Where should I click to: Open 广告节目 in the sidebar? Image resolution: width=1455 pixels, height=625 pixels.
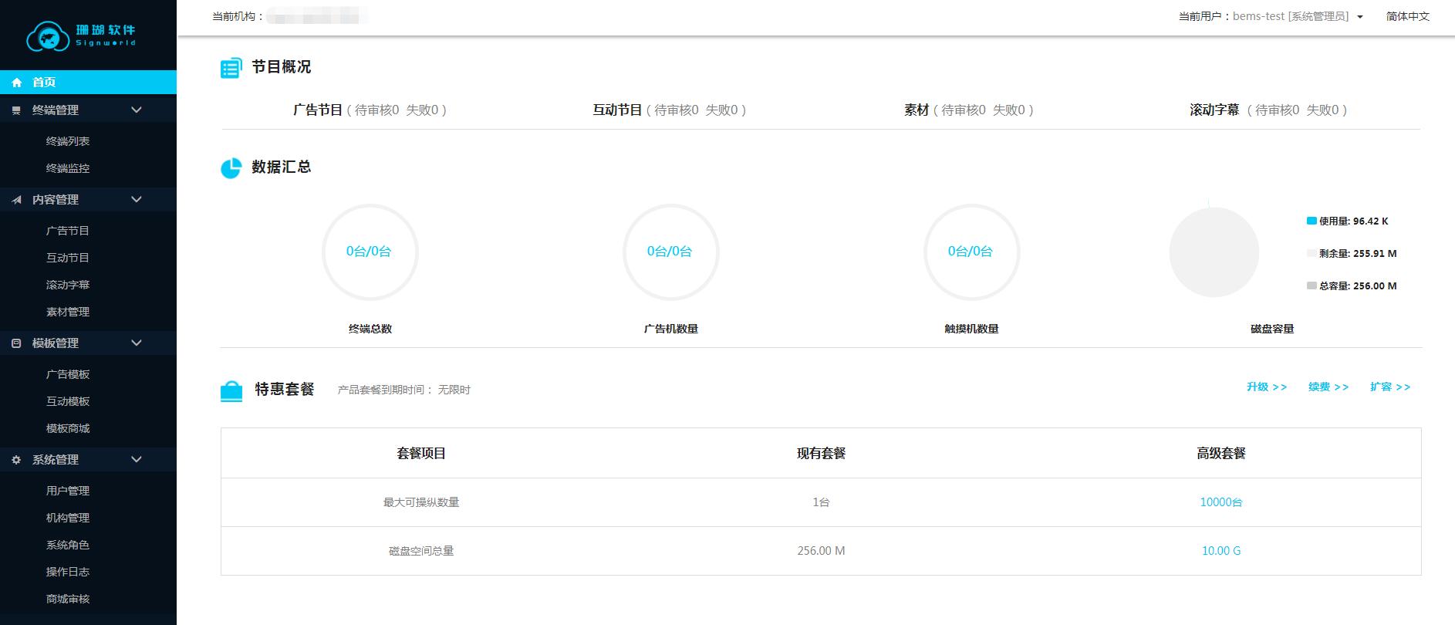coord(68,231)
